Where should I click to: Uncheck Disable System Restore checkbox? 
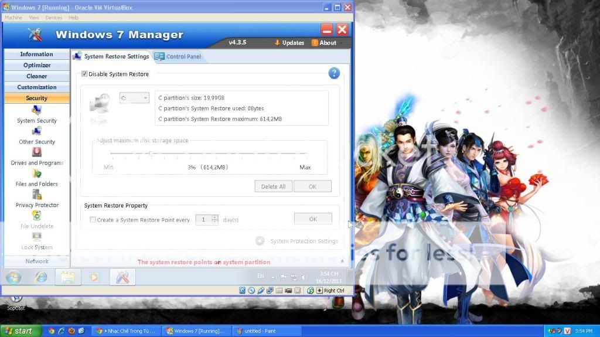click(84, 74)
